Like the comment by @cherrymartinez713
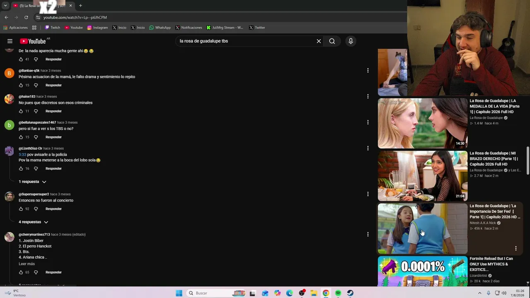530x298 pixels. pos(21,272)
